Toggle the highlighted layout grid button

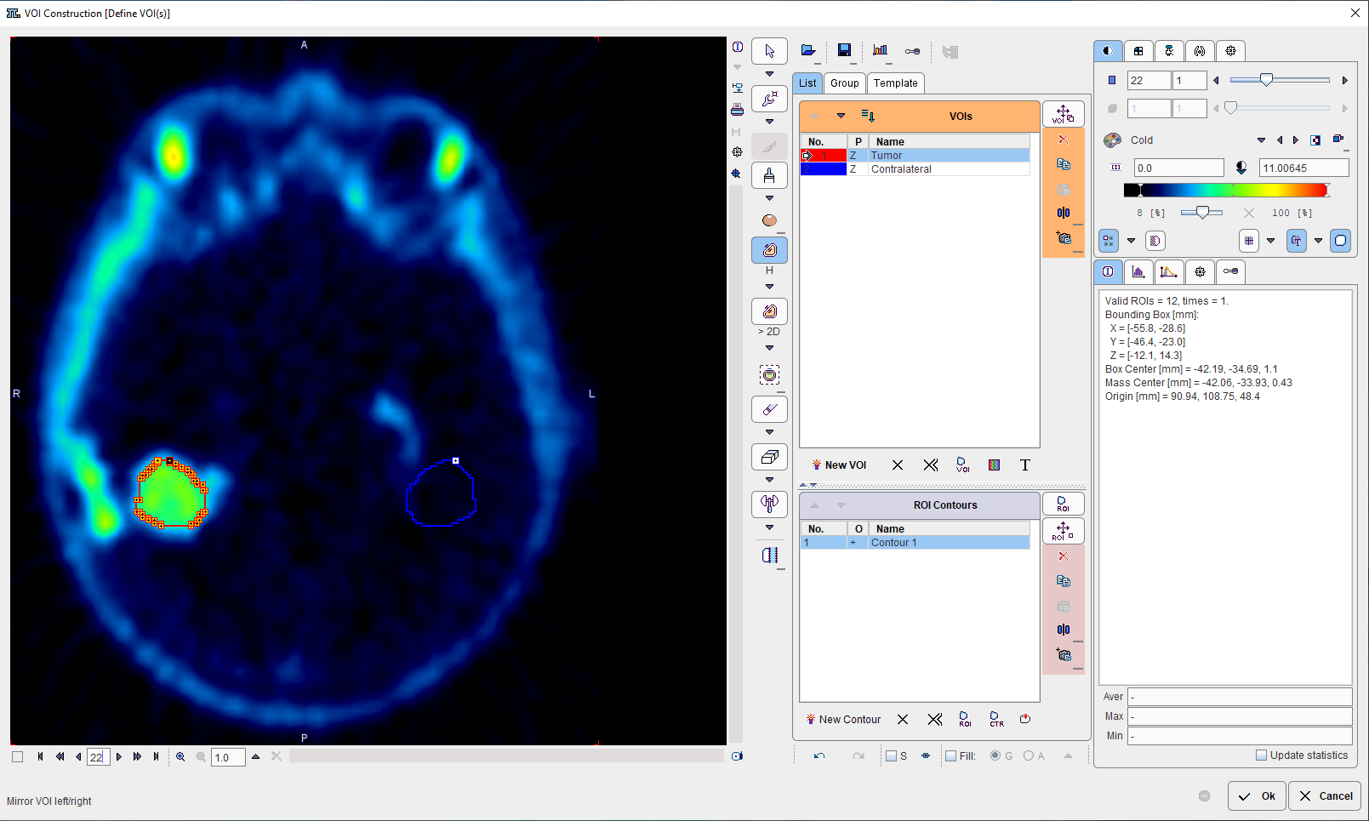[1109, 241]
